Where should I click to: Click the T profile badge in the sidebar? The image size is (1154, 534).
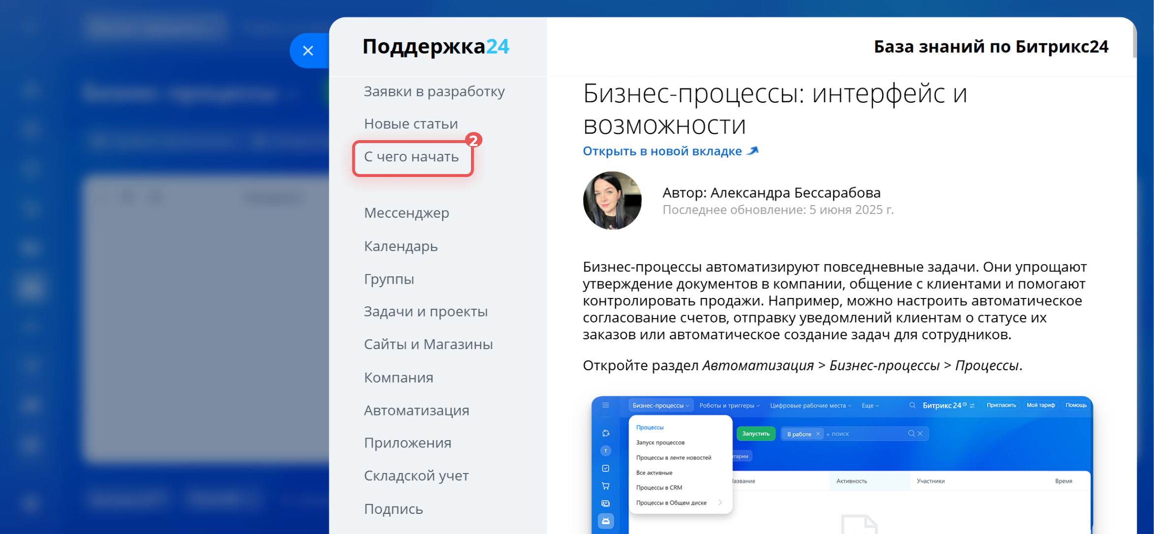[x=606, y=450]
